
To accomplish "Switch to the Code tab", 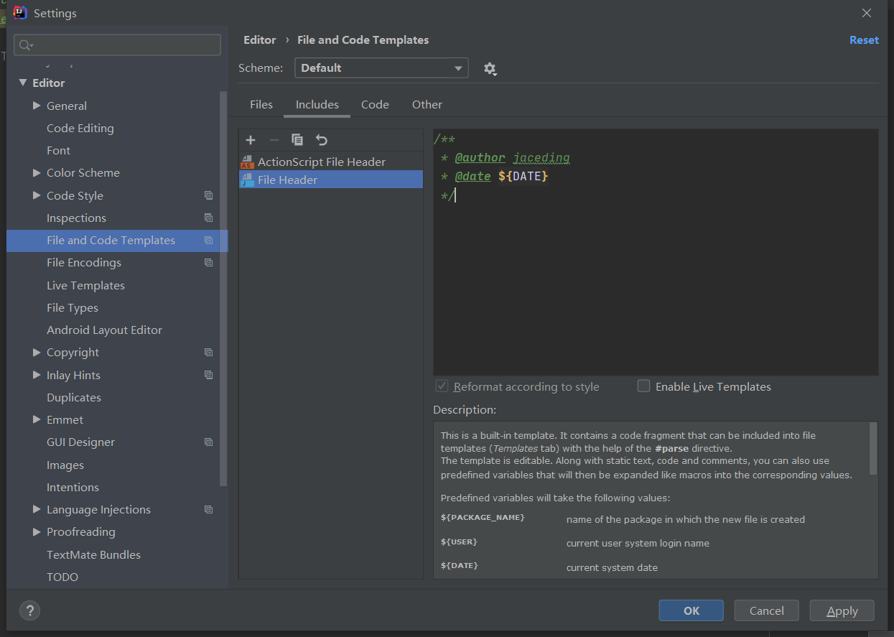I will click(x=375, y=105).
